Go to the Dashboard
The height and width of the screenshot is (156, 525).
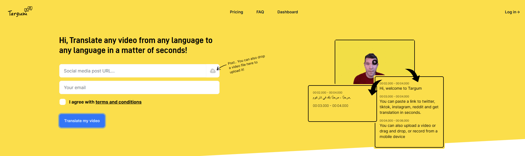coord(288,12)
